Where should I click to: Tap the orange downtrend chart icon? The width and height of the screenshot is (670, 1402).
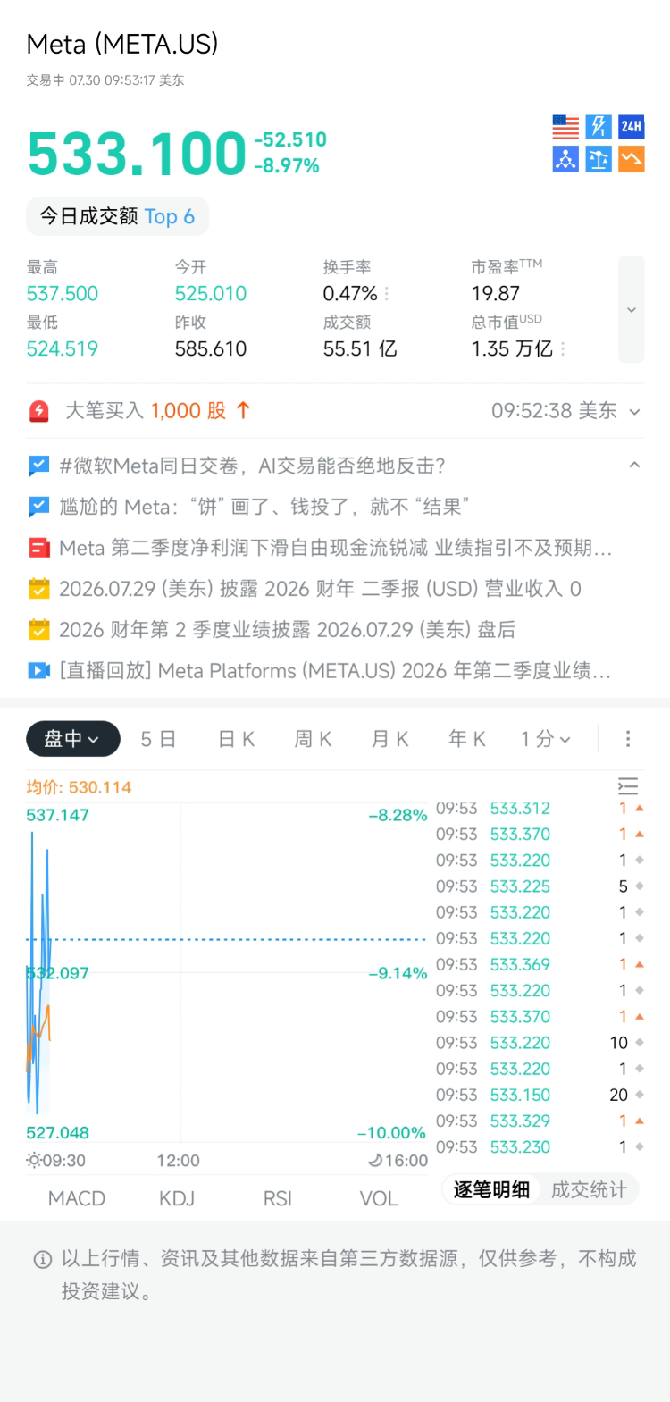click(631, 159)
